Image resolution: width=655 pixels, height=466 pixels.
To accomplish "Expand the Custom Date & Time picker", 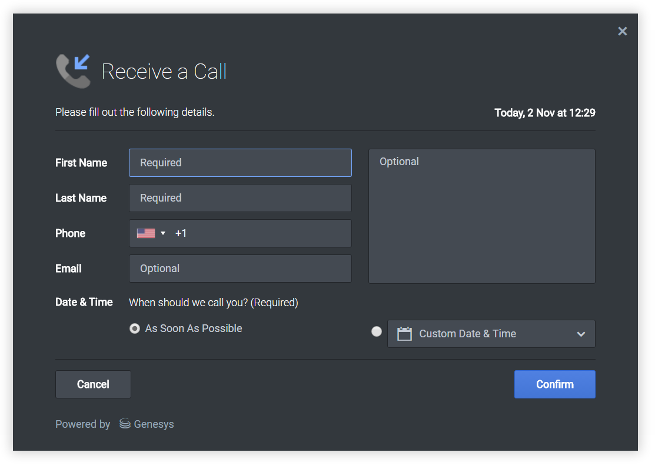I will pyautogui.click(x=491, y=334).
